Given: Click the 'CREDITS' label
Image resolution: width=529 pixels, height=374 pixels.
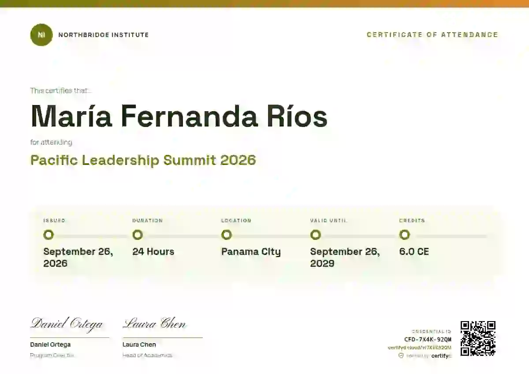Looking at the screenshot, I should point(412,221).
